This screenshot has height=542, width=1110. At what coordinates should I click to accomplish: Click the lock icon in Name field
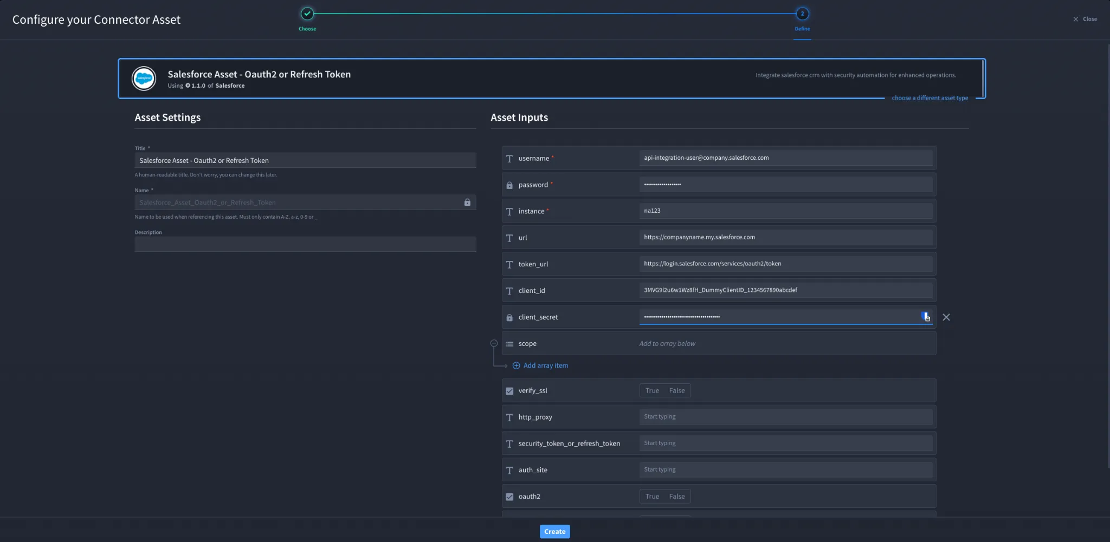467,202
